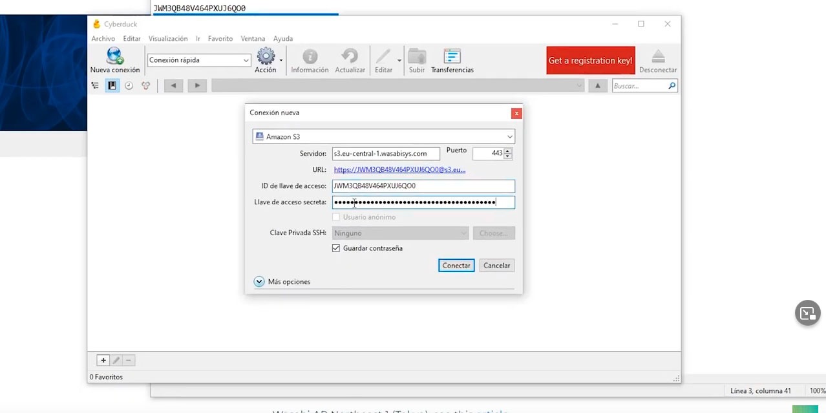Open the Transferencias window icon
Screen dimensions: 826x413
coord(452,56)
